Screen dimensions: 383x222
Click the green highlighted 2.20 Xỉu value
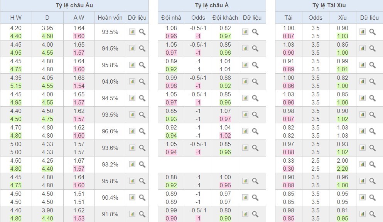[343, 168]
